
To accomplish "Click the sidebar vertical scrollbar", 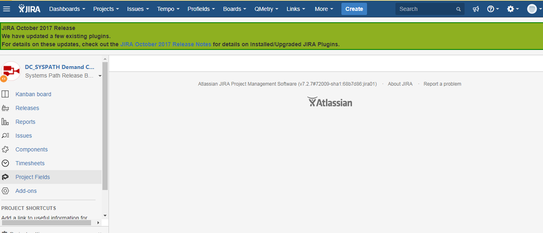I will 105,127.
